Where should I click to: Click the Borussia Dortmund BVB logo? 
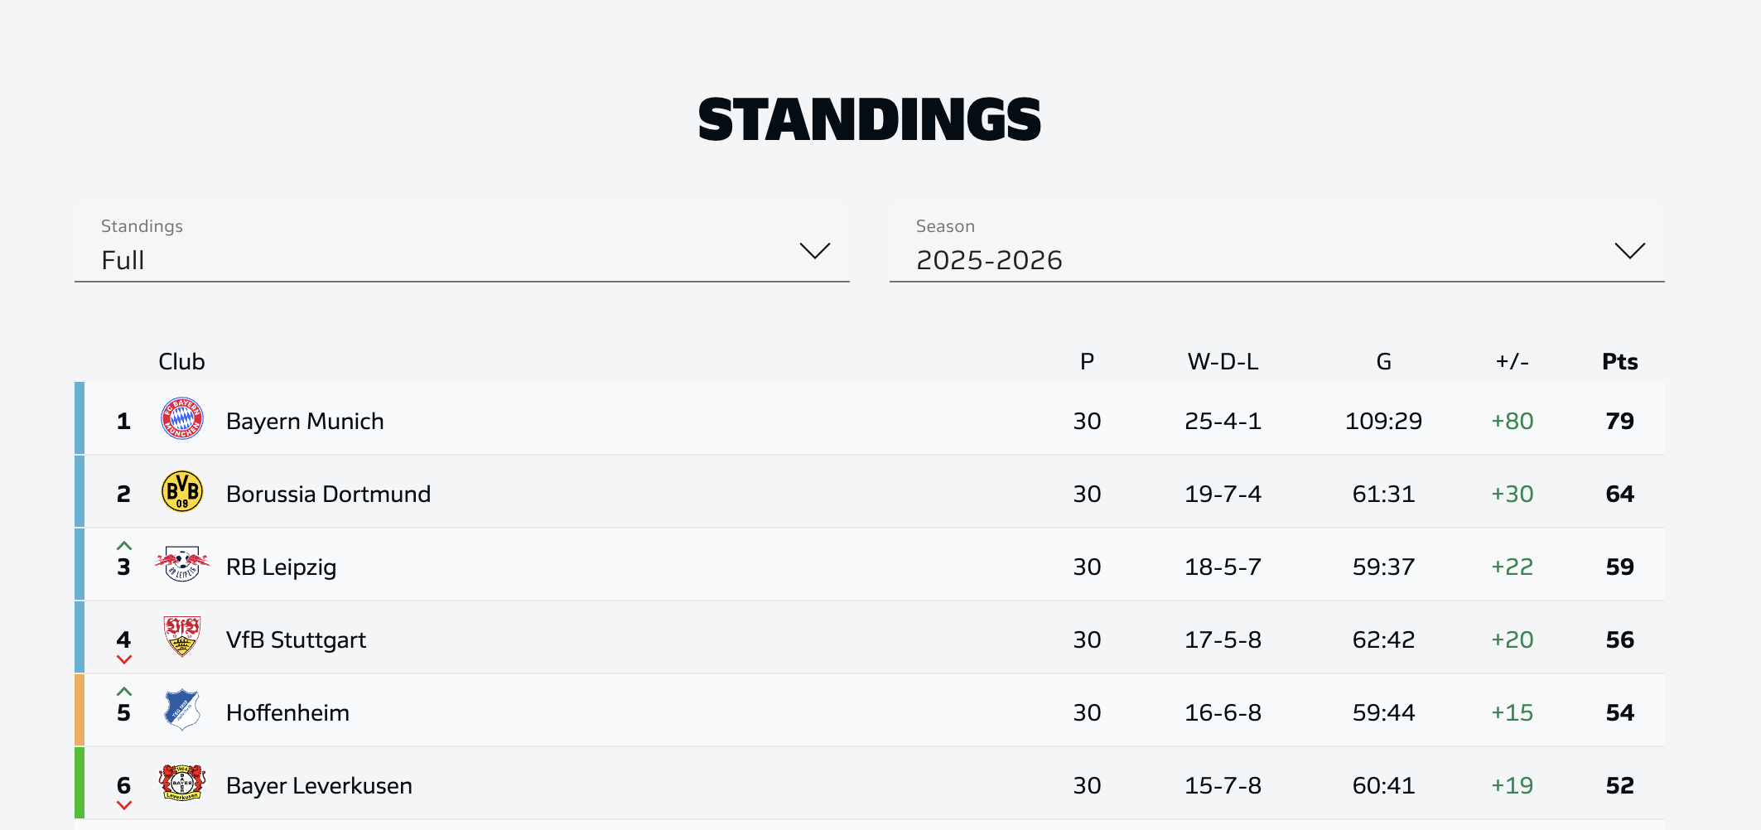tap(182, 492)
